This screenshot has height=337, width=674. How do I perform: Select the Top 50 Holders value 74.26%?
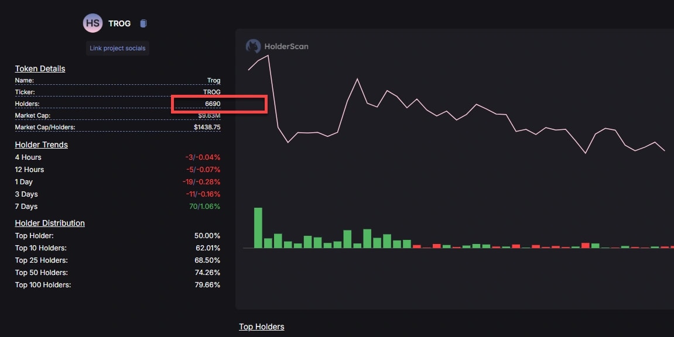207,273
